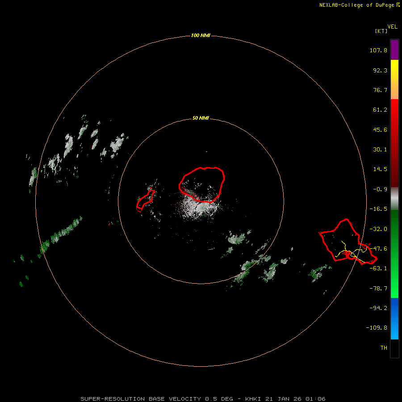Click the -32.0 legend value

378,229
